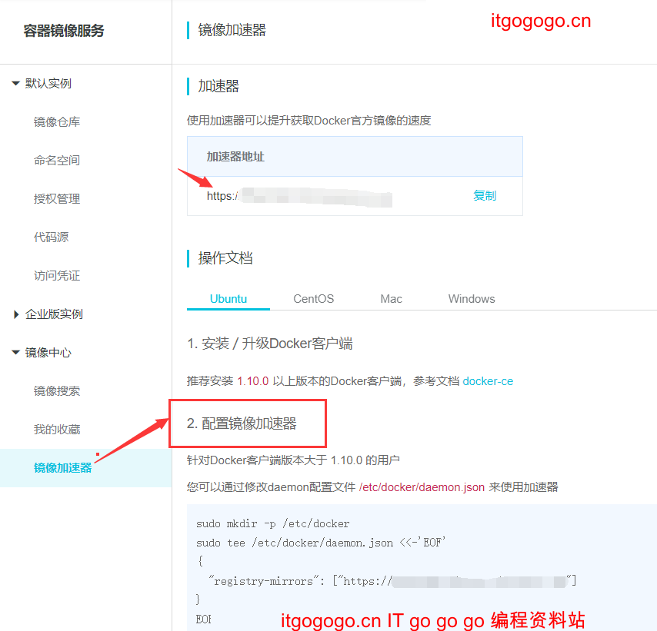Open 代码源 in the sidebar
This screenshot has height=631, width=657.
(51, 237)
